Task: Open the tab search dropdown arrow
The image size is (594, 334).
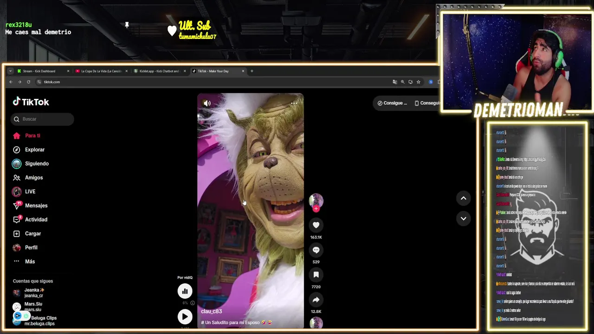Action: 10,71
